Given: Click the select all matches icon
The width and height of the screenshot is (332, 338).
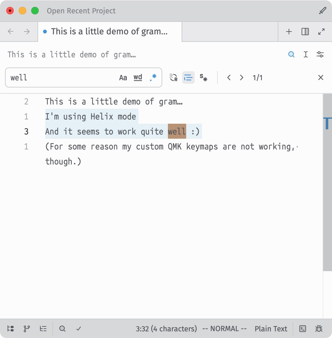Looking at the screenshot, I should [x=203, y=77].
